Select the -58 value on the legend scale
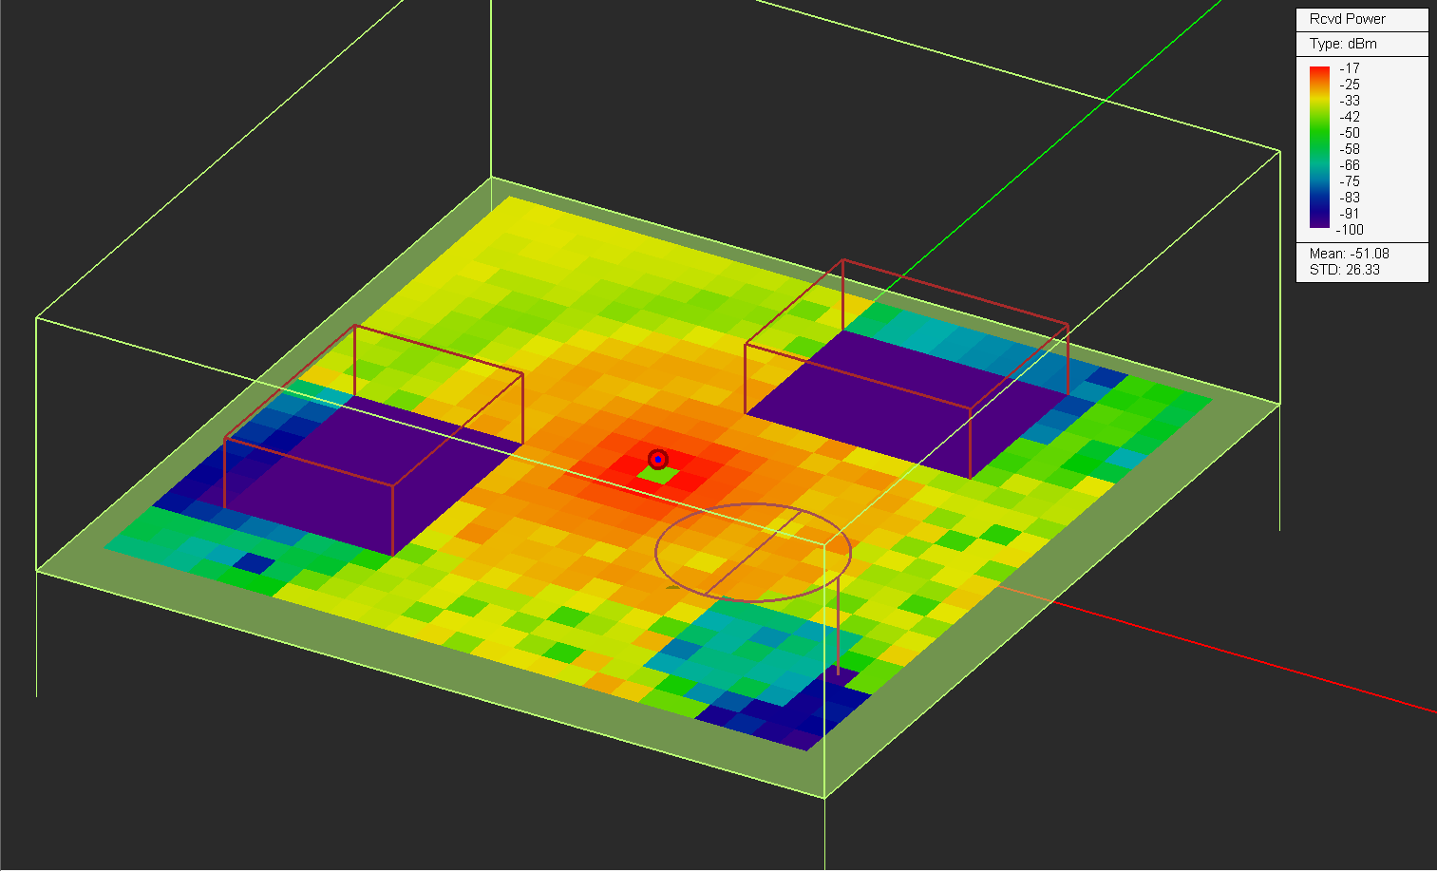This screenshot has height=871, width=1437. [1350, 149]
